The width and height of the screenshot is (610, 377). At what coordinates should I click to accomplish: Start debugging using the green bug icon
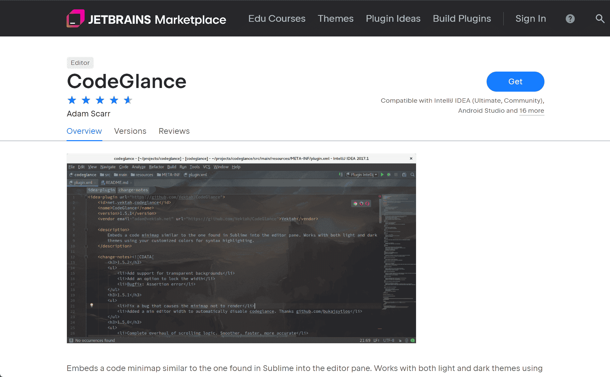pos(389,174)
